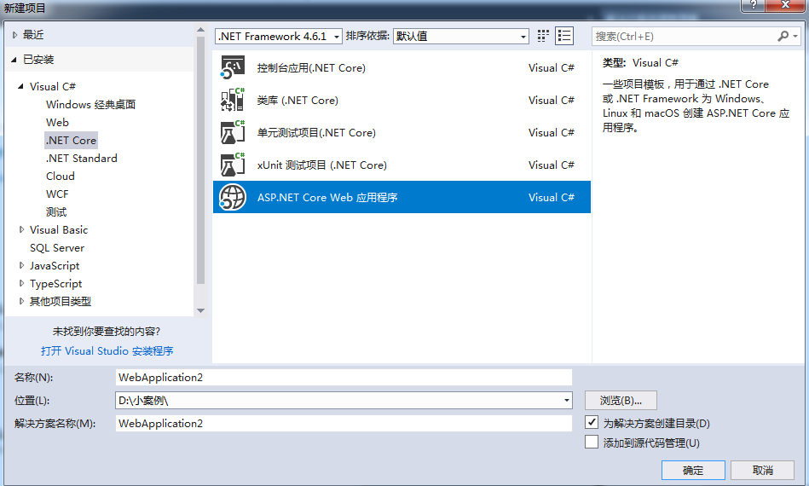Switch to medium icons list view
This screenshot has width=809, height=486.
point(564,36)
